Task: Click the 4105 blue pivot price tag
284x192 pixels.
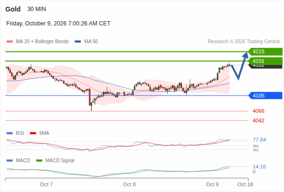Action: point(265,96)
